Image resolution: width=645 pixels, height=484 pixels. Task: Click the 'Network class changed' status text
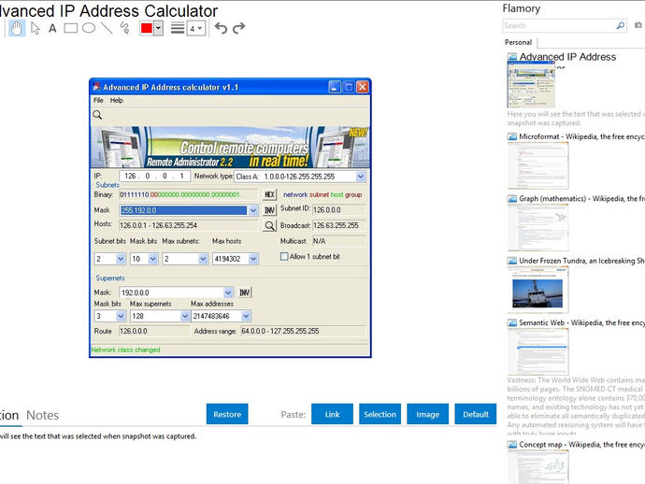(x=125, y=350)
